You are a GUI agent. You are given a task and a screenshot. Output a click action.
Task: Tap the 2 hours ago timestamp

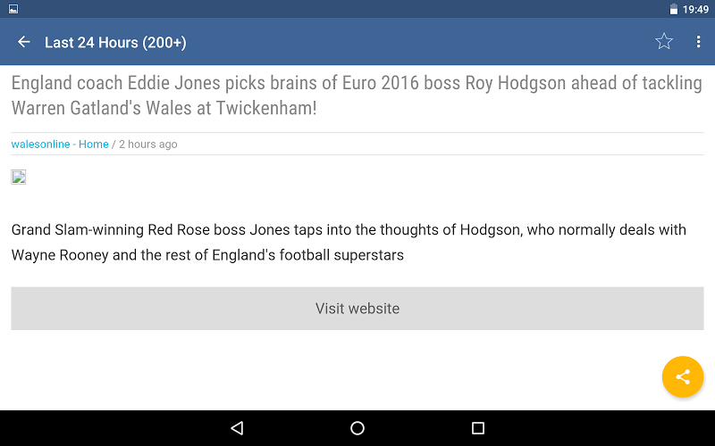[x=148, y=145]
